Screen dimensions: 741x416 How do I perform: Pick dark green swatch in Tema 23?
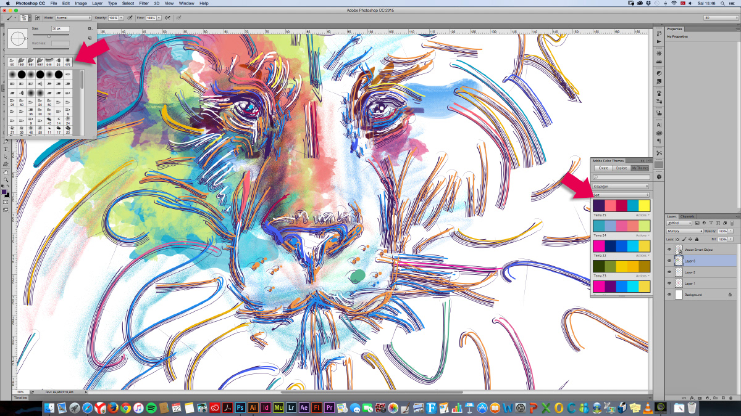(598, 266)
